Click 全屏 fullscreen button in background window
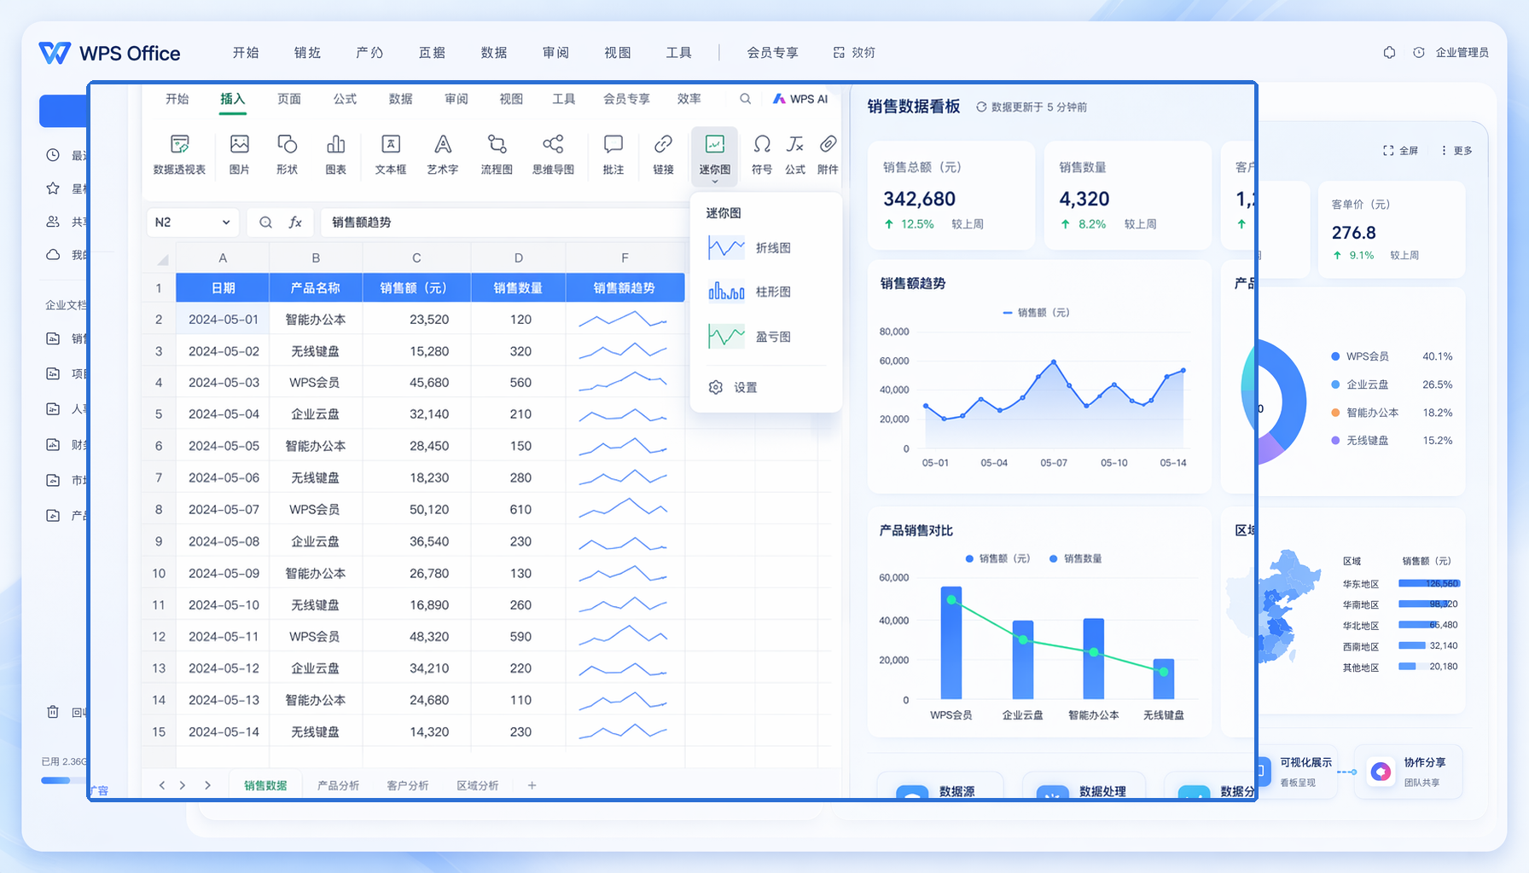Image resolution: width=1529 pixels, height=873 pixels. point(1400,150)
